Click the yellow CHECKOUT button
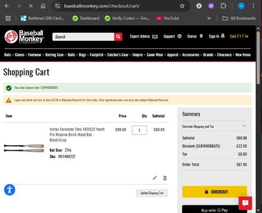Screen dimensions: 262x213 pyautogui.click(x=215, y=192)
